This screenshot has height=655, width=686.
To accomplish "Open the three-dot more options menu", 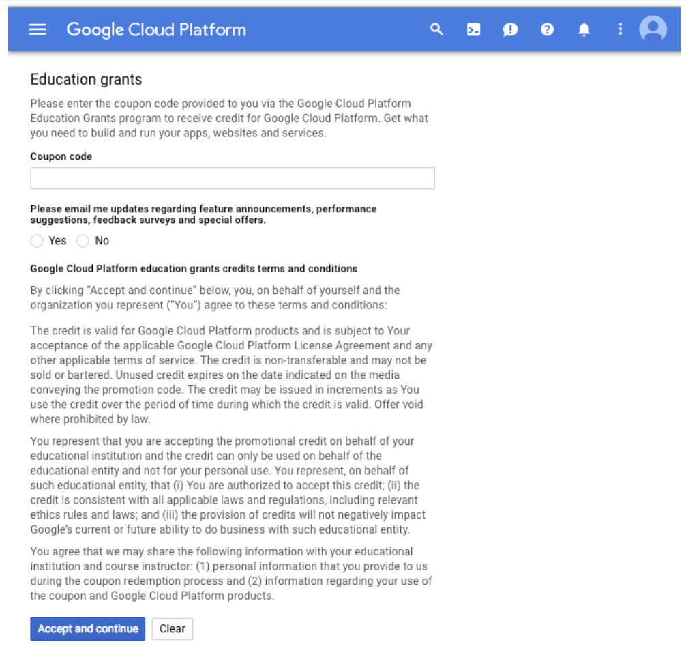I will tap(620, 29).
